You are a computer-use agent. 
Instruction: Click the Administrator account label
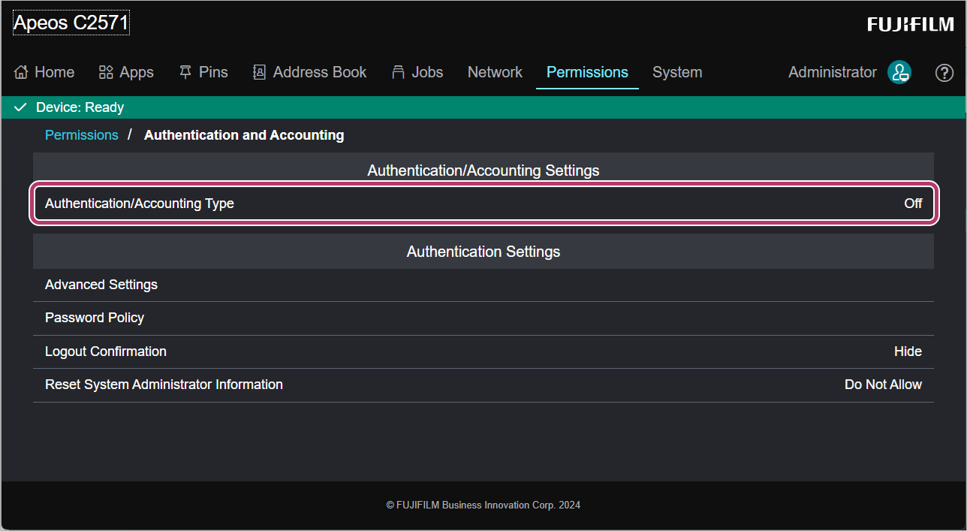click(833, 73)
